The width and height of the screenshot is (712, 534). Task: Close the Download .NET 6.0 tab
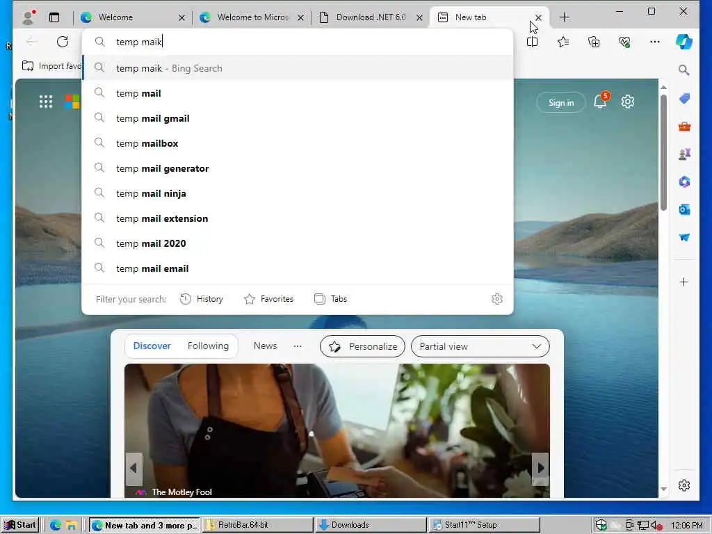(419, 17)
